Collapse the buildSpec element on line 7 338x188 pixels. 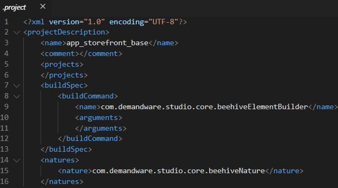(x=17, y=86)
